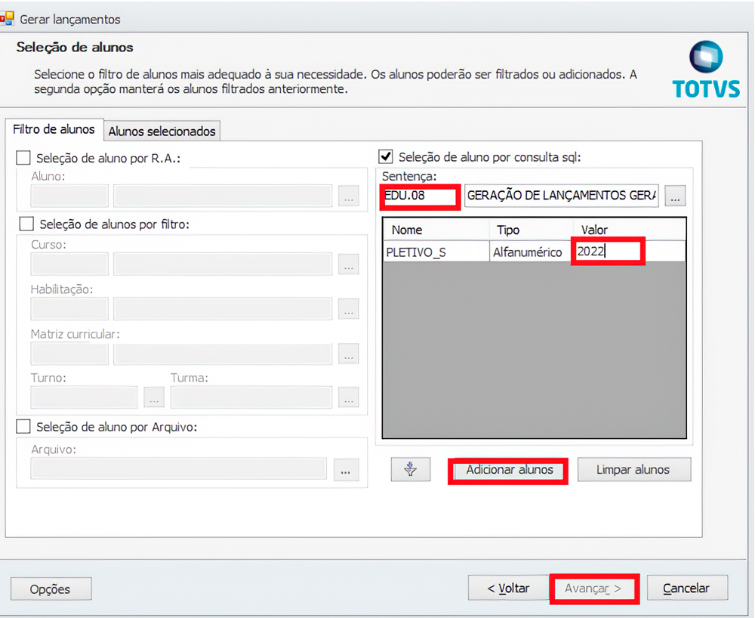Open the Curso lookup ellipsis button

[348, 264]
